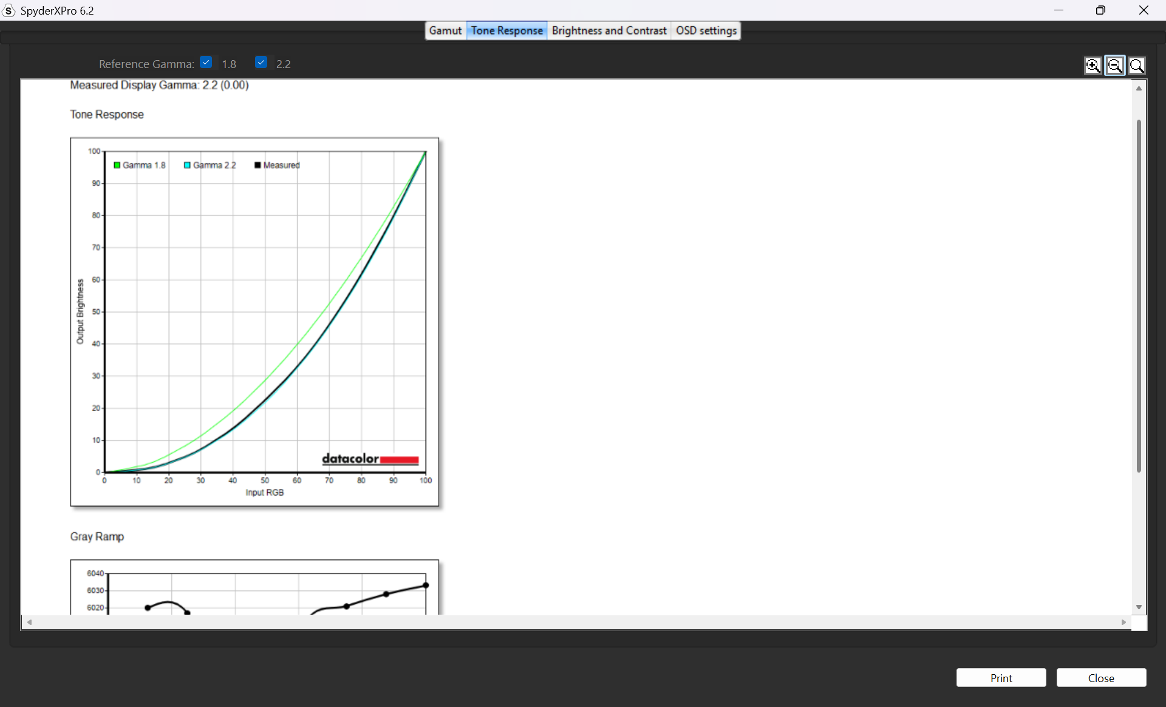Click the Tone Response heading
The width and height of the screenshot is (1166, 707).
point(107,114)
